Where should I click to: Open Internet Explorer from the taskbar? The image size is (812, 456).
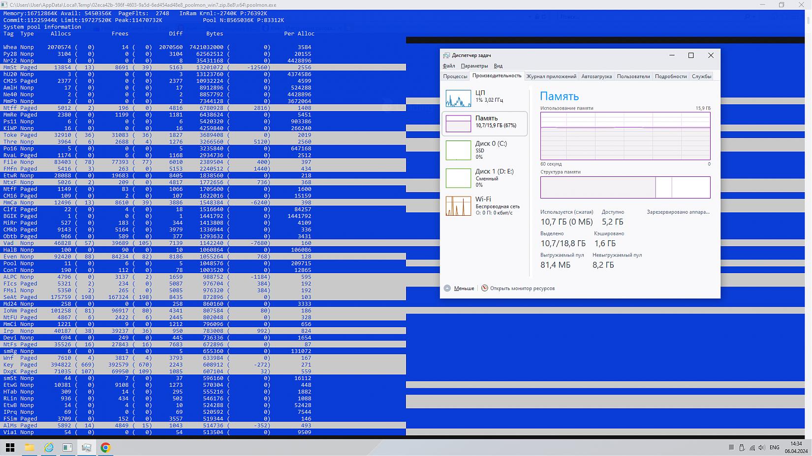point(49,448)
